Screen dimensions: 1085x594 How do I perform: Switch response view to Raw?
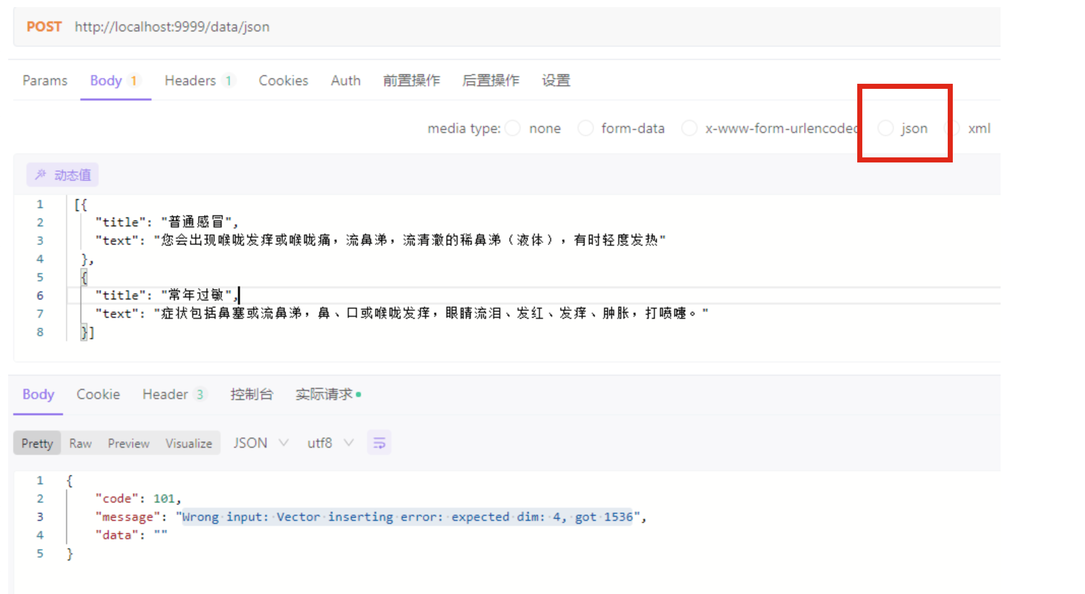[x=80, y=443]
